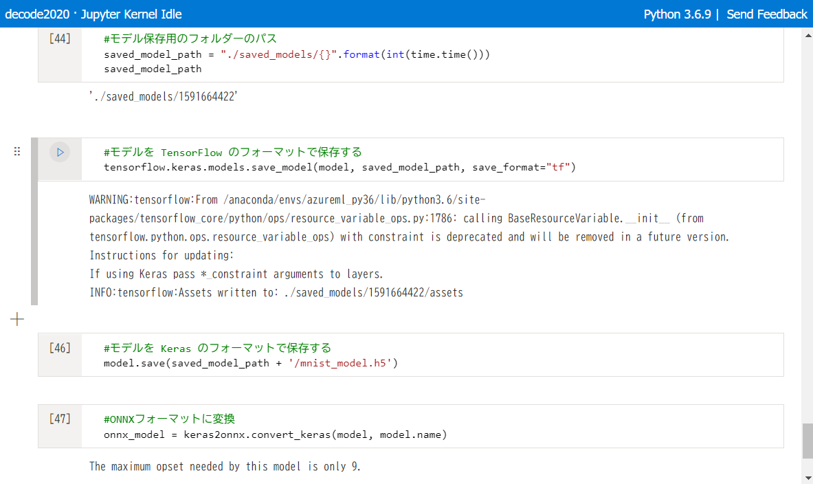Image resolution: width=813 pixels, height=484 pixels.
Task: Select cell 44 execution count label
Action: (x=60, y=38)
